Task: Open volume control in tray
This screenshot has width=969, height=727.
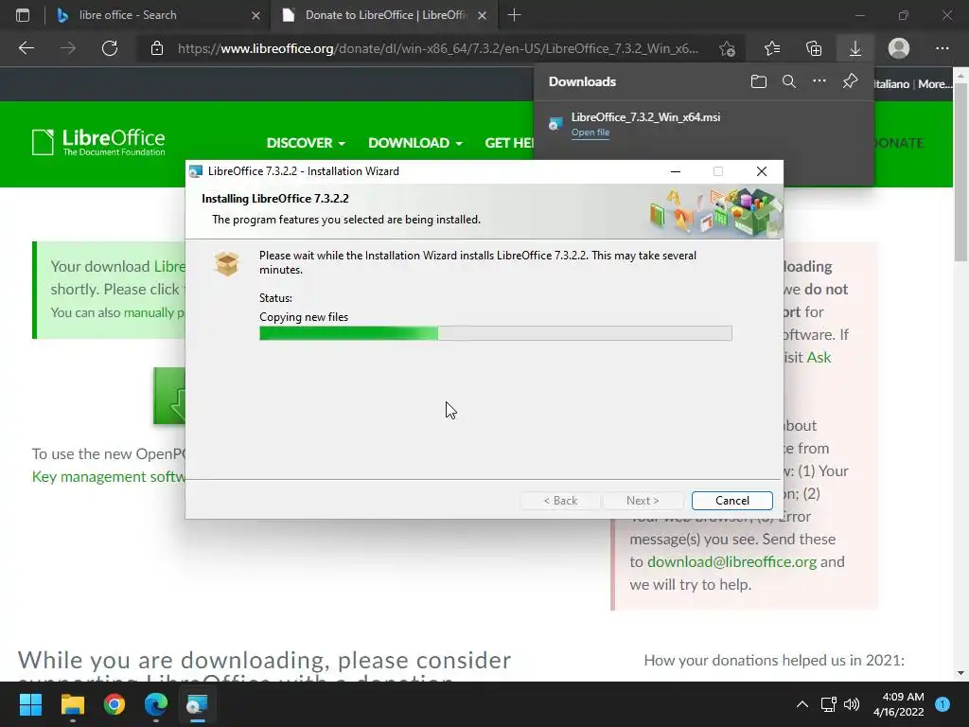Action: pyautogui.click(x=852, y=704)
